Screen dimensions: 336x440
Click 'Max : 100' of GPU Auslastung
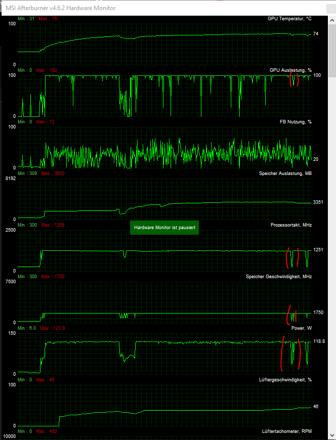point(47,70)
